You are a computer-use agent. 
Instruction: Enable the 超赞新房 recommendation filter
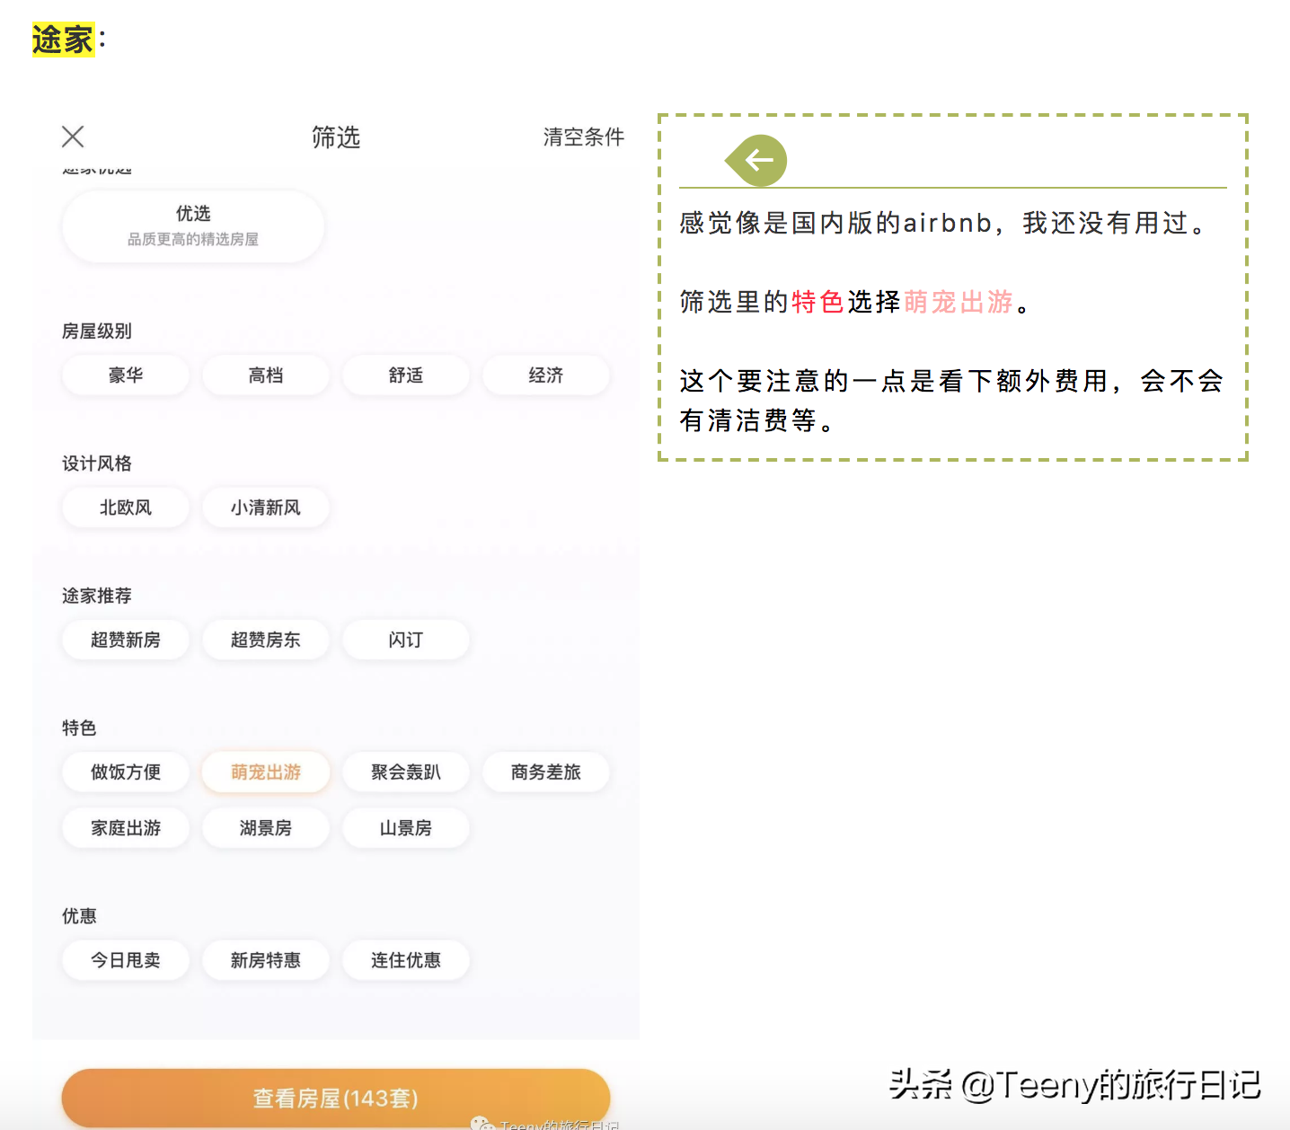(126, 640)
